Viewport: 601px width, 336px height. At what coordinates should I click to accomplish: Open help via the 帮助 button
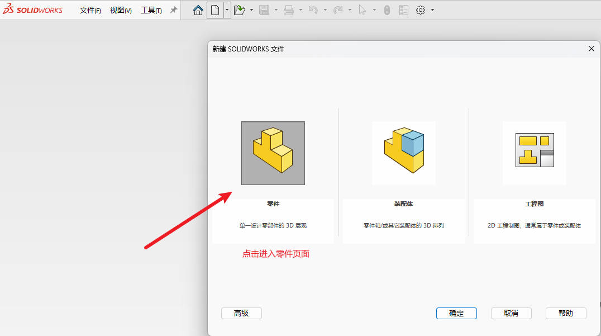566,314
